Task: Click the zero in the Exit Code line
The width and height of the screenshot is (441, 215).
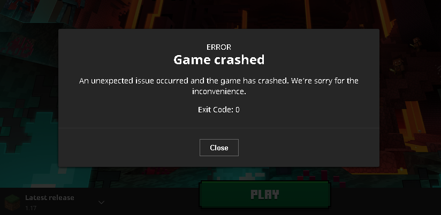Action: 238,110
